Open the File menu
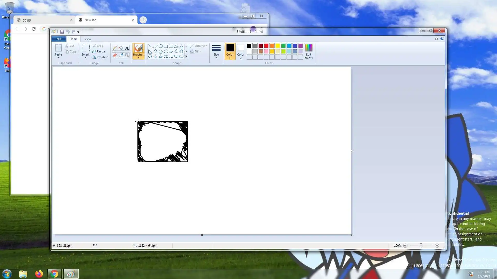 59,39
